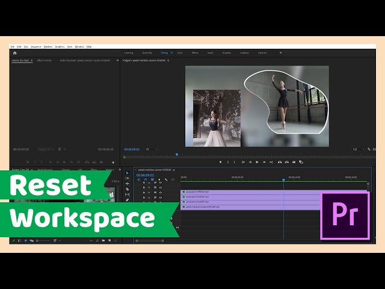
Task: Switch to the Effects workspace
Action: pos(195,53)
